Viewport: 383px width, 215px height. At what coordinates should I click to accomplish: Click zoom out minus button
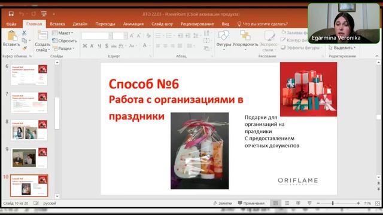(x=318, y=203)
